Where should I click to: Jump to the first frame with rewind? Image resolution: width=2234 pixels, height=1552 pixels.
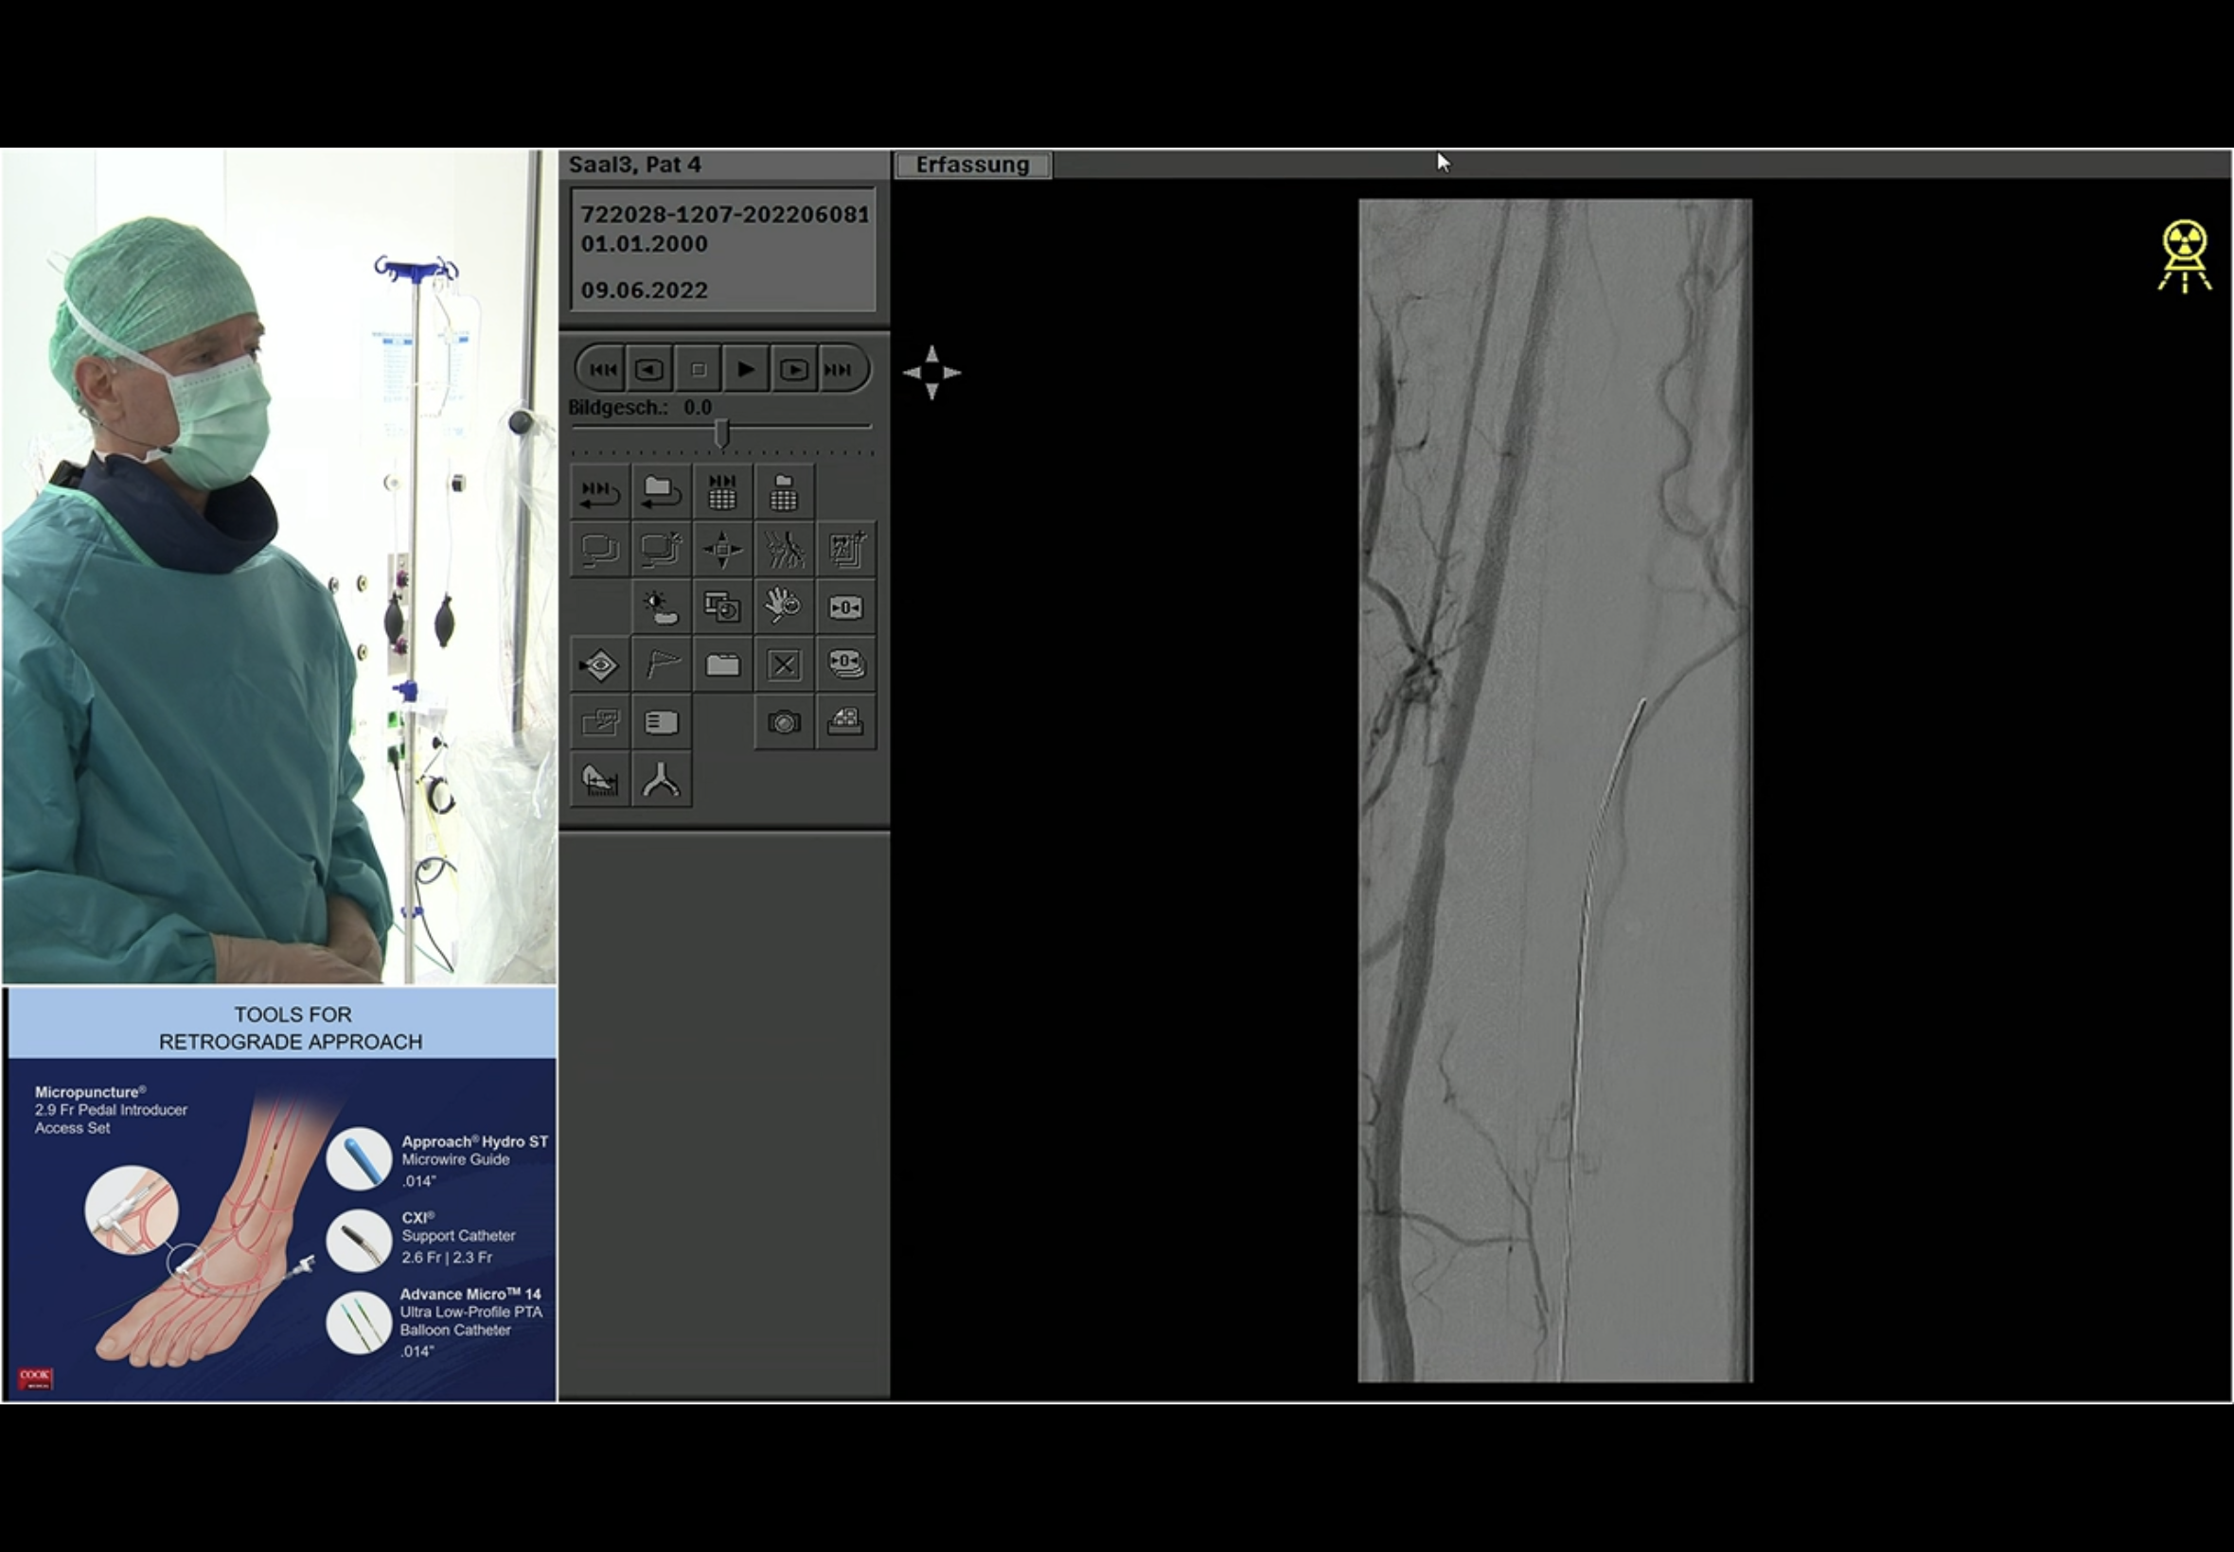602,369
